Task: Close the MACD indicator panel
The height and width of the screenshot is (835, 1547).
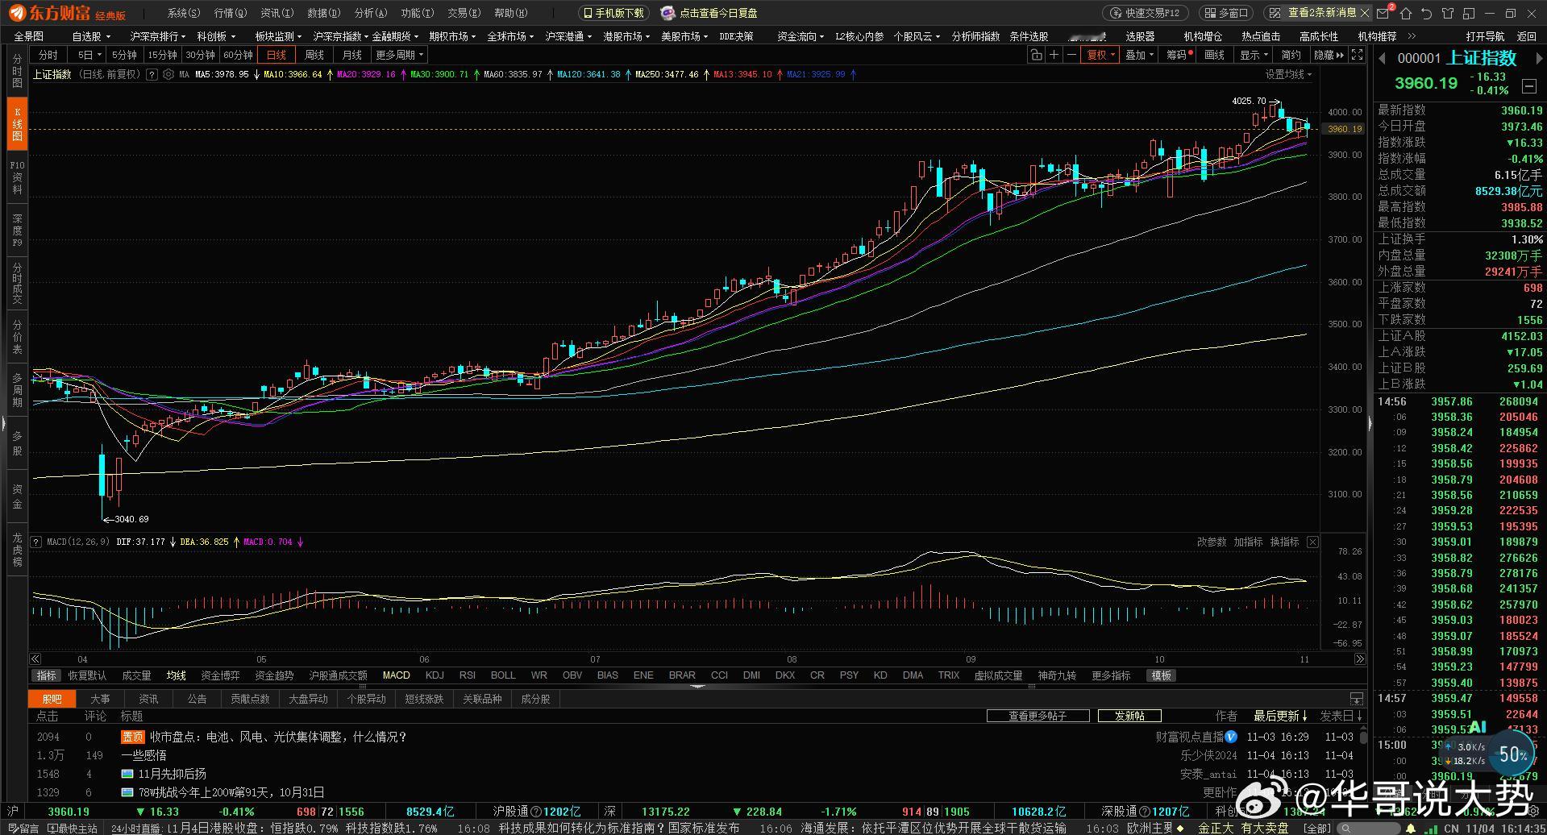Action: pyautogui.click(x=1312, y=542)
